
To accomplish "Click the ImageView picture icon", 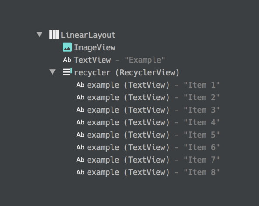I will (67, 47).
